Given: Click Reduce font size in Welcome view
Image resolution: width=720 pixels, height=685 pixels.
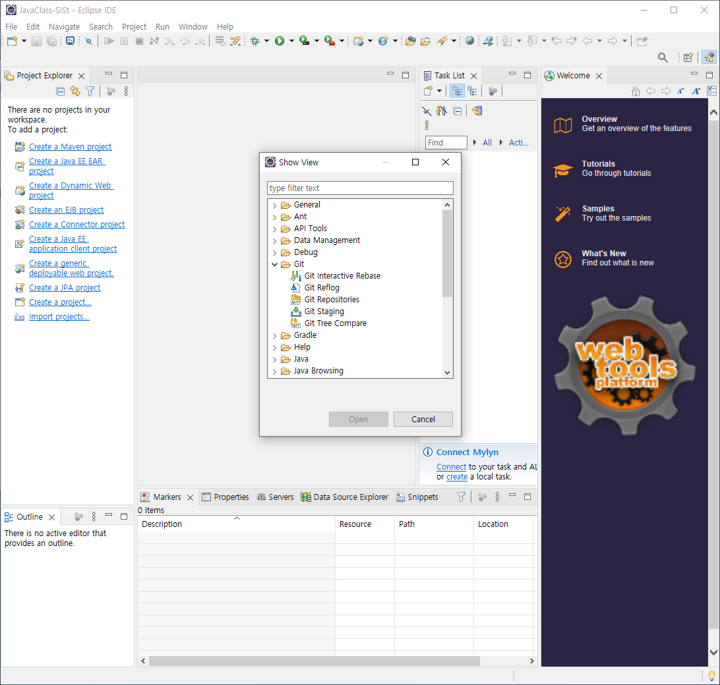Looking at the screenshot, I should coord(680,92).
